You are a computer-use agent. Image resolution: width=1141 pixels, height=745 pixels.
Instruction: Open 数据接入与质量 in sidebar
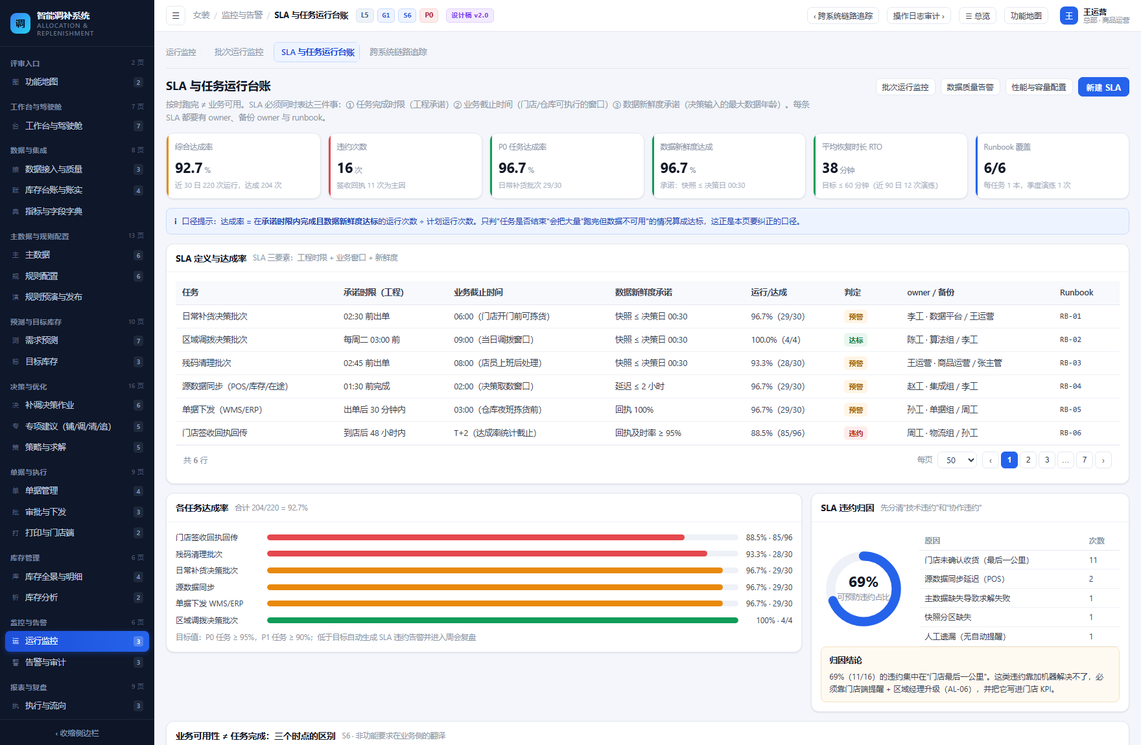click(77, 170)
